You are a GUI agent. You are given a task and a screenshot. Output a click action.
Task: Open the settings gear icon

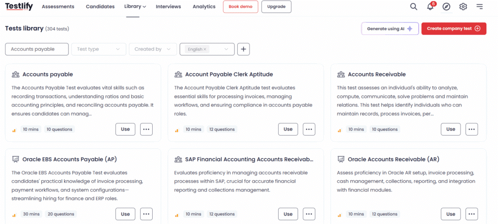pyautogui.click(x=463, y=7)
